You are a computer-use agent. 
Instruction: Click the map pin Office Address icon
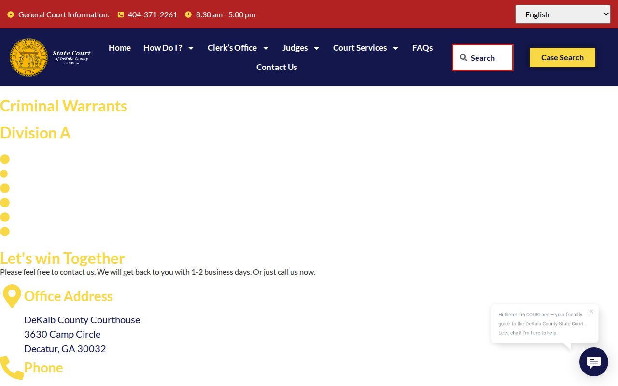pyautogui.click(x=12, y=296)
